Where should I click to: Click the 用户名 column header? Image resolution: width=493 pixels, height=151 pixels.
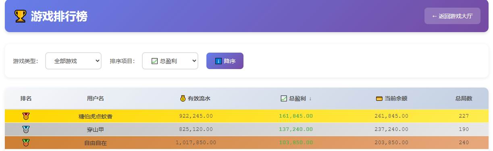(96, 98)
